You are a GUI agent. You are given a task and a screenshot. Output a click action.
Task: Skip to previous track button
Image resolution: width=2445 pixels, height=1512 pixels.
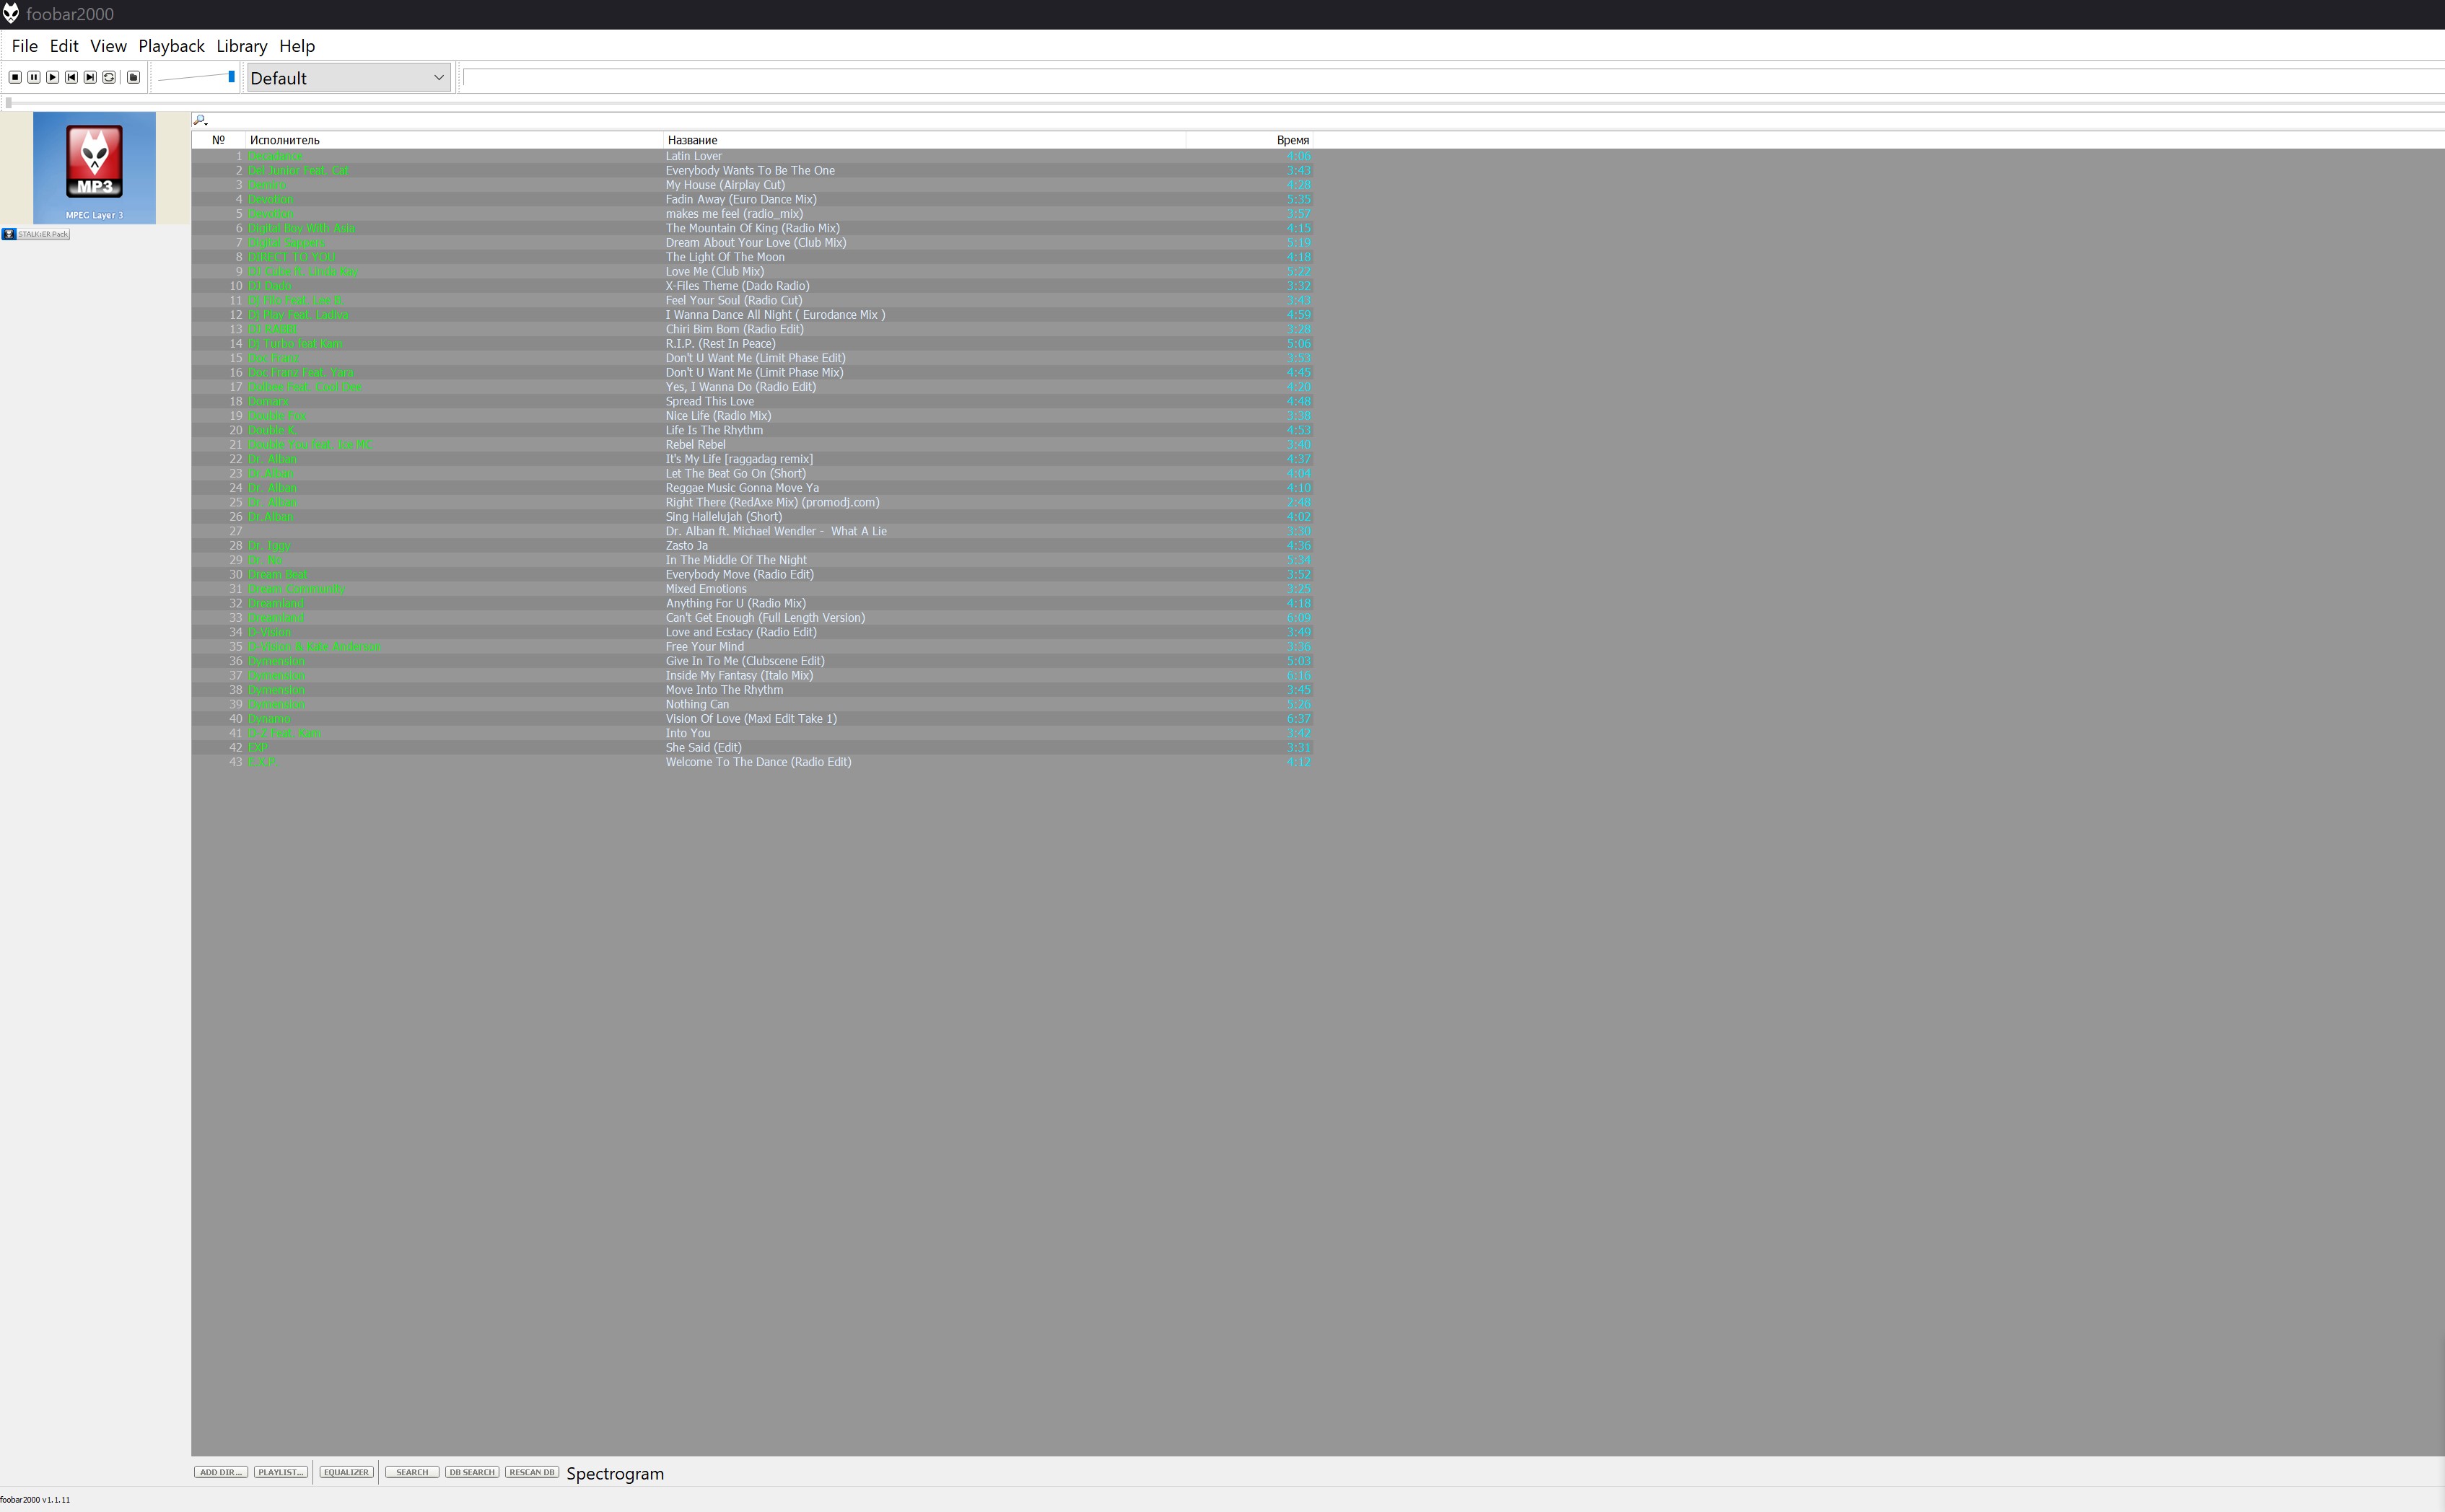click(x=71, y=77)
